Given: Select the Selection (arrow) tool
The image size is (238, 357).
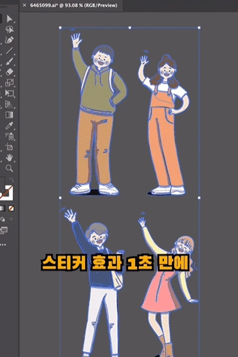Looking at the screenshot, I should click(9, 19).
